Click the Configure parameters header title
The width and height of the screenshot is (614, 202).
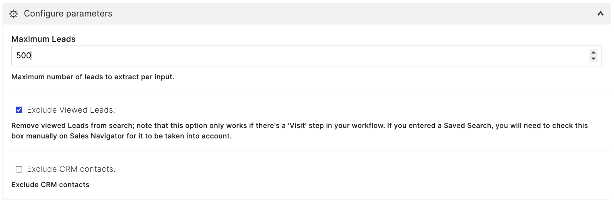click(68, 14)
